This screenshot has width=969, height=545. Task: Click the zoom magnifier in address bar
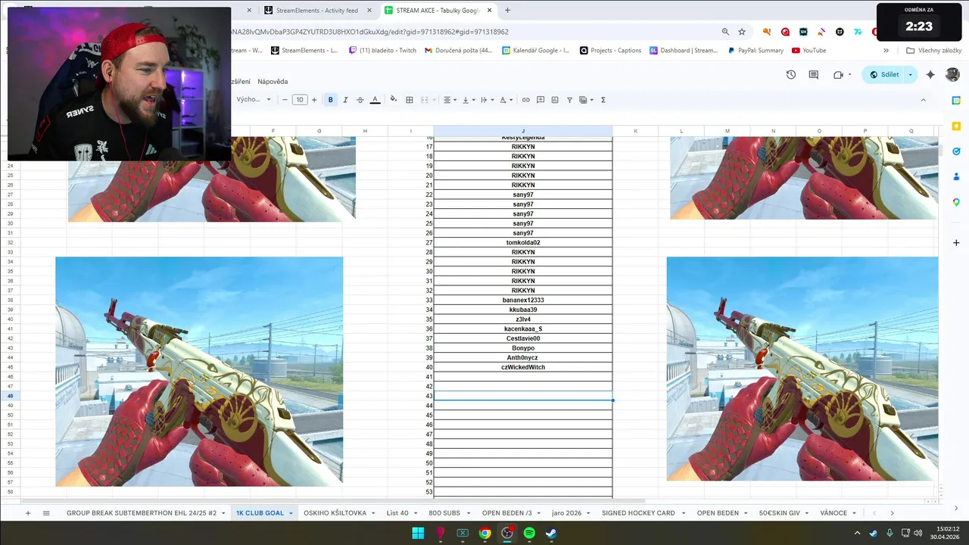[x=725, y=32]
